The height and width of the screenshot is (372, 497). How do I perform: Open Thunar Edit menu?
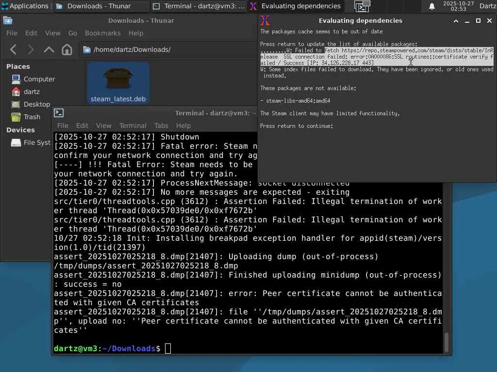31,33
